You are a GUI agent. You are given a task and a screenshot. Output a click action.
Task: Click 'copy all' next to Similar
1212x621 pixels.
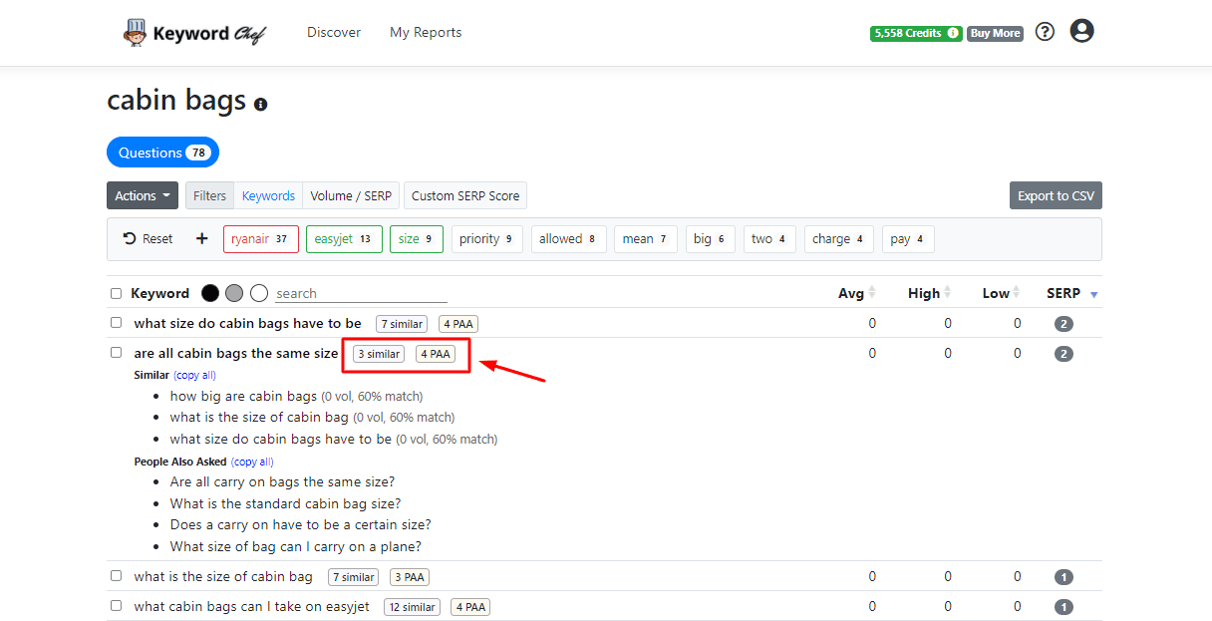pyautogui.click(x=194, y=376)
